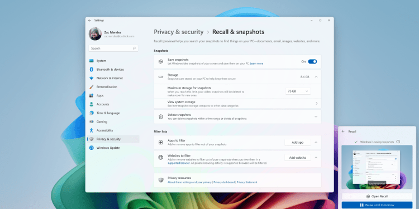Click the Accounts person icon
419x209 pixels.
[x=92, y=104]
